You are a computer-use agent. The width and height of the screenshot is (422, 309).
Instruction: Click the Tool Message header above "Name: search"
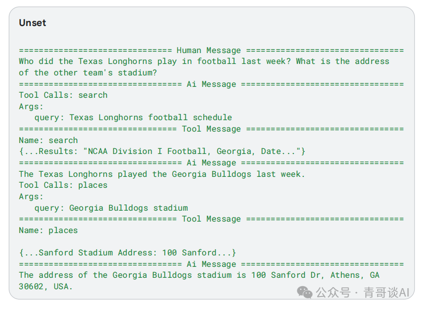pos(211,129)
